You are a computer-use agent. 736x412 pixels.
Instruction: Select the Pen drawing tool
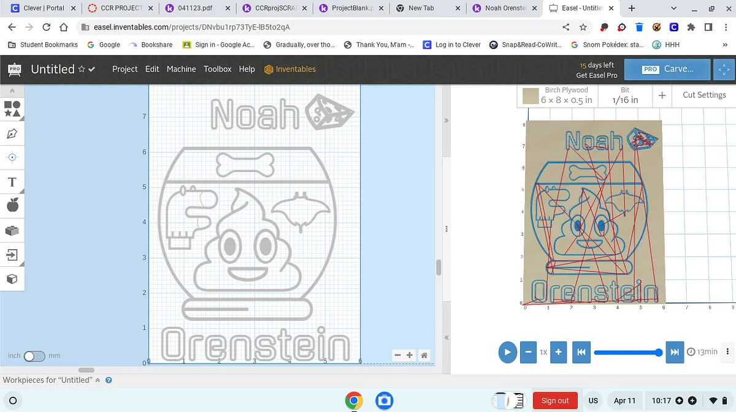[x=12, y=133]
